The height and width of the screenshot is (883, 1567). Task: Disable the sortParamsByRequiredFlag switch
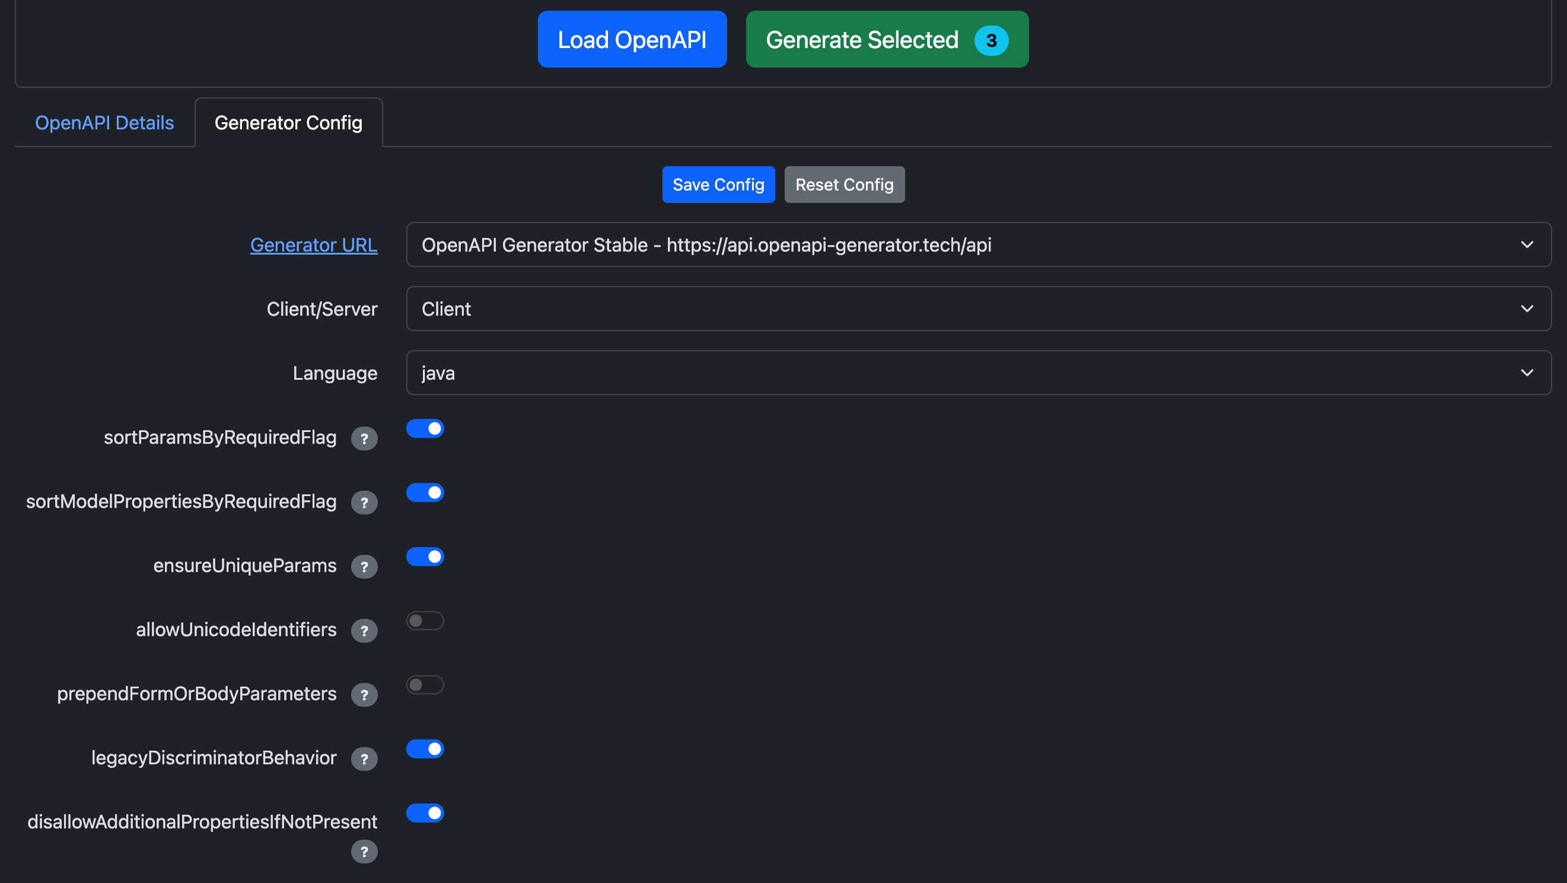[x=425, y=428]
